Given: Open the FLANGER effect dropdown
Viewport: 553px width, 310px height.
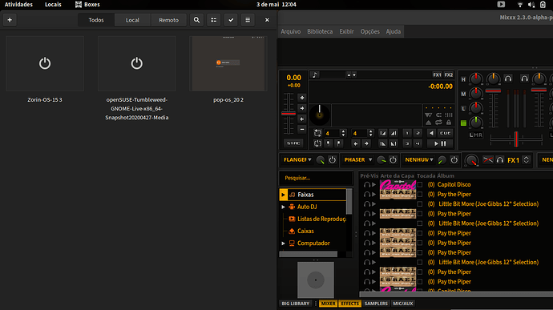Looking at the screenshot, I should click(x=297, y=159).
